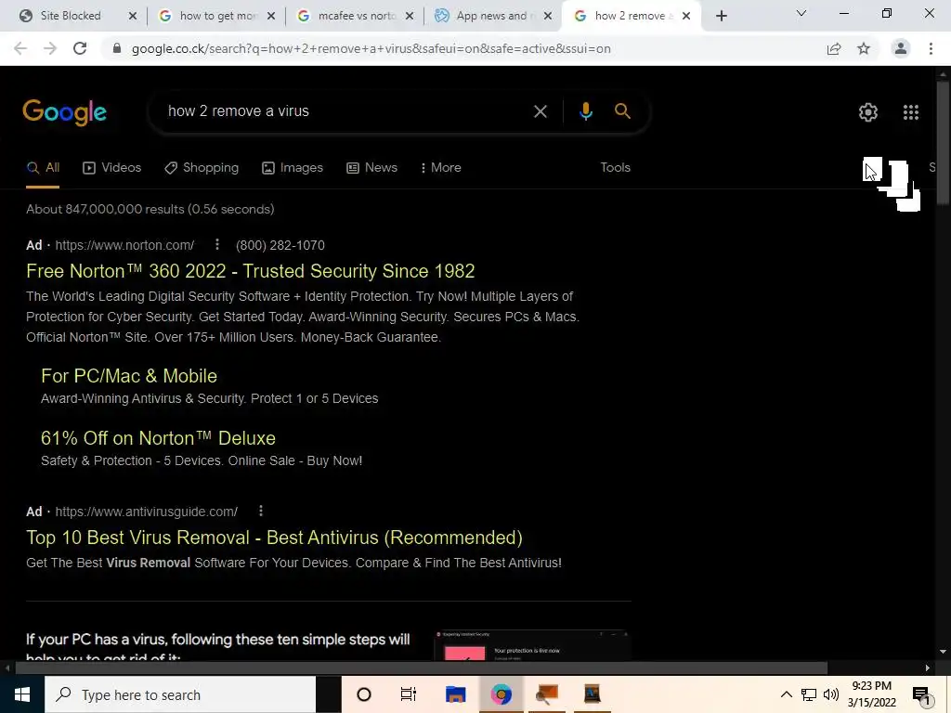Image resolution: width=951 pixels, height=713 pixels.
Task: Click the padlock site info icon
Action: (117, 48)
